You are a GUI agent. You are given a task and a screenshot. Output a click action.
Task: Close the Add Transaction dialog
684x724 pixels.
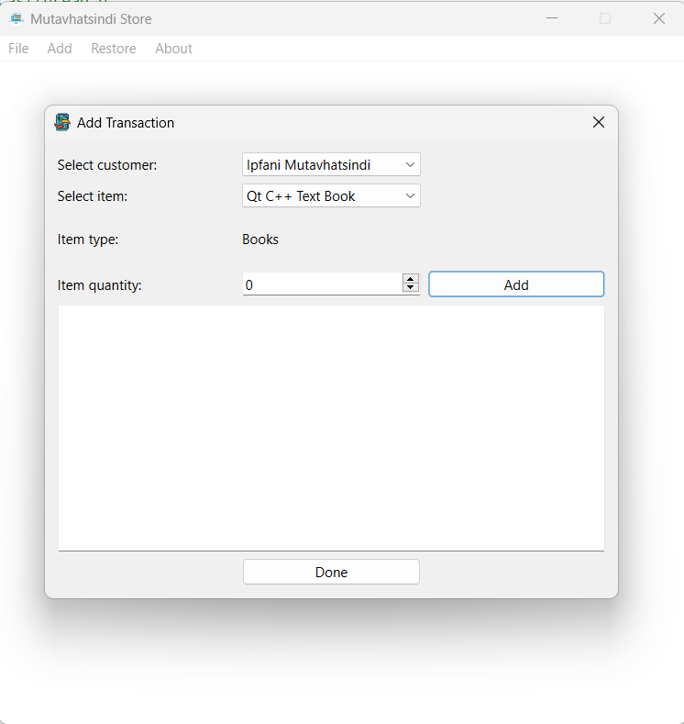pyautogui.click(x=599, y=122)
